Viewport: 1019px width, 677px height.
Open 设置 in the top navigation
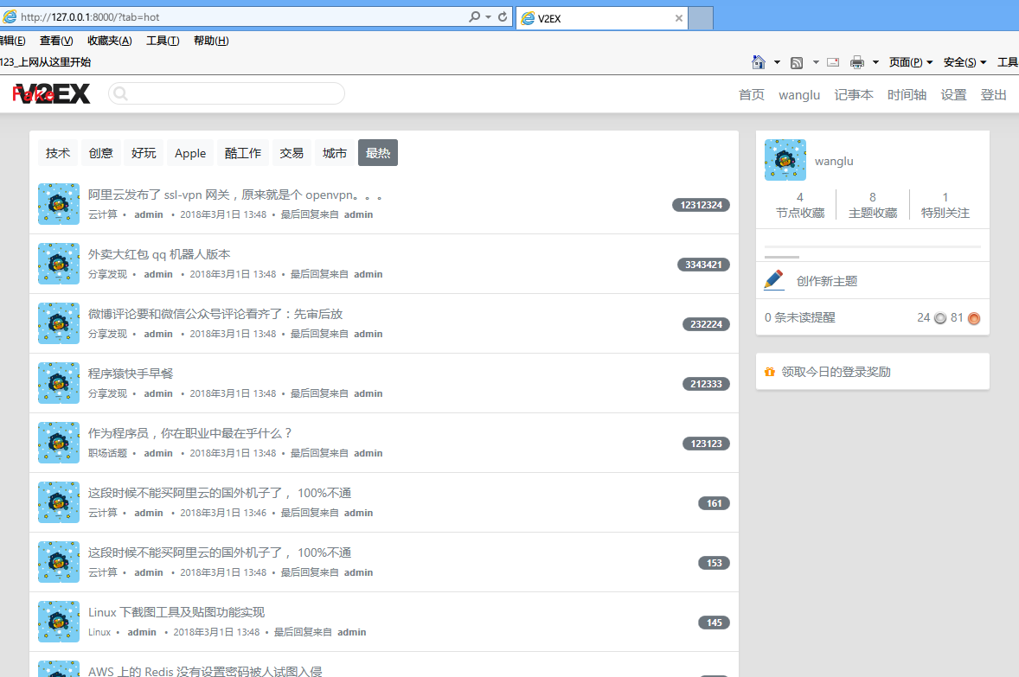[954, 95]
